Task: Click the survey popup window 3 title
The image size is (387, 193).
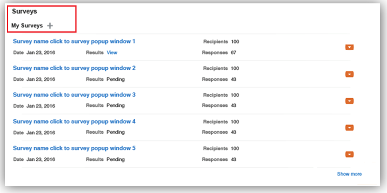Action: (x=74, y=94)
